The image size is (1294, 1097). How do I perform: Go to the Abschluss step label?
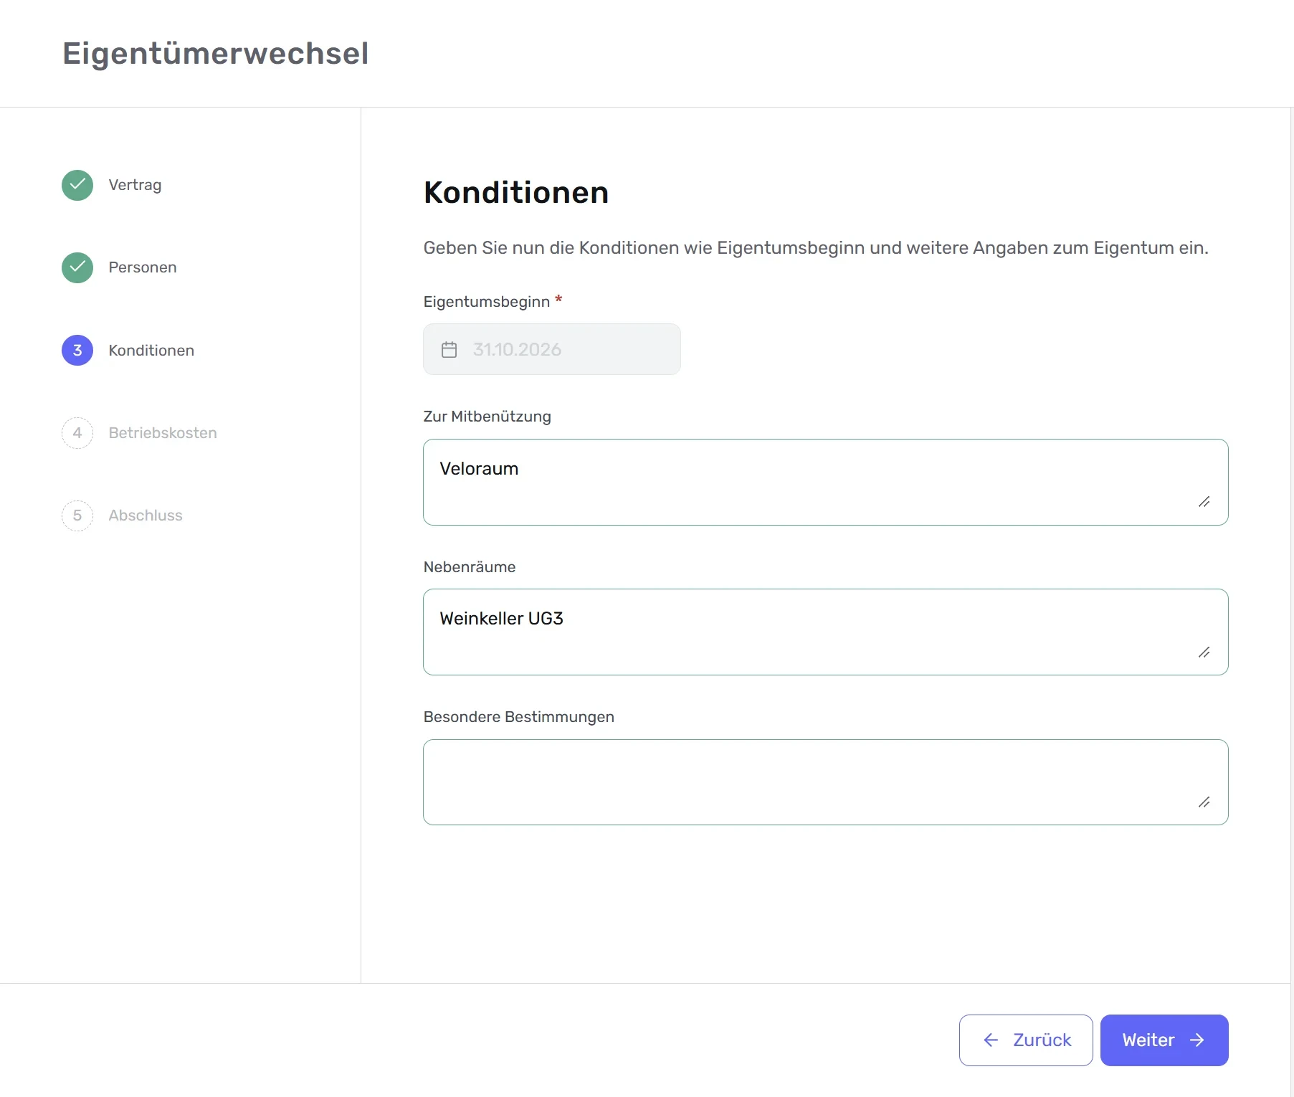click(146, 516)
